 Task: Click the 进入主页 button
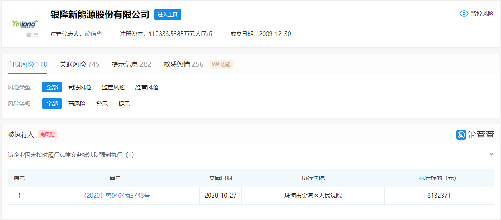168,14
